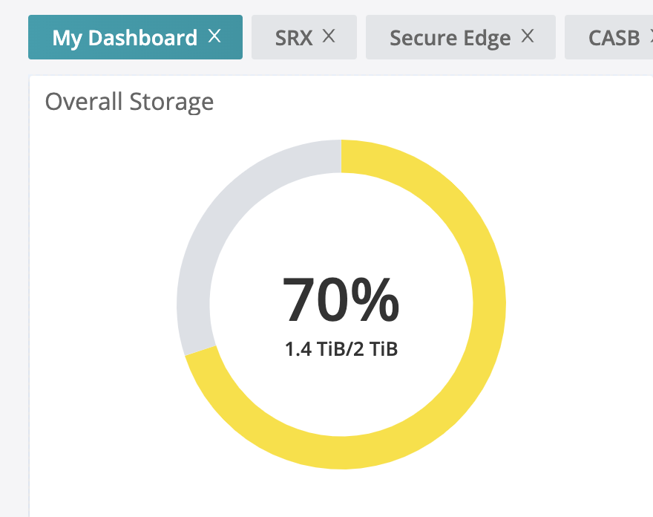Click the X icon beside Secure Edge
653x517 pixels.
pos(527,35)
